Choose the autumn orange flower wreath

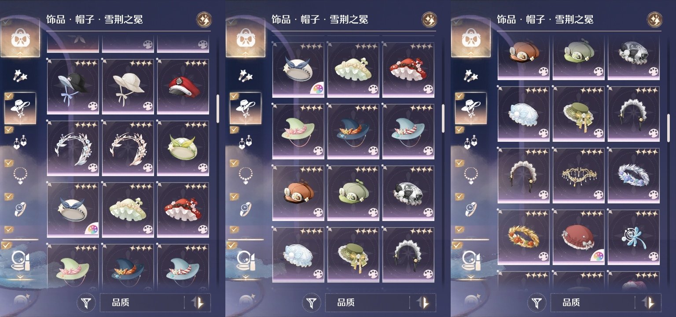coord(523,236)
